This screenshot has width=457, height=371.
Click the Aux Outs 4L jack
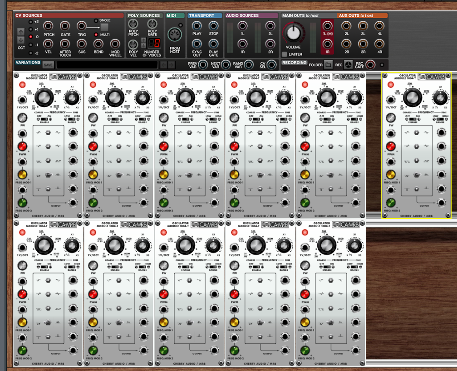379,26
